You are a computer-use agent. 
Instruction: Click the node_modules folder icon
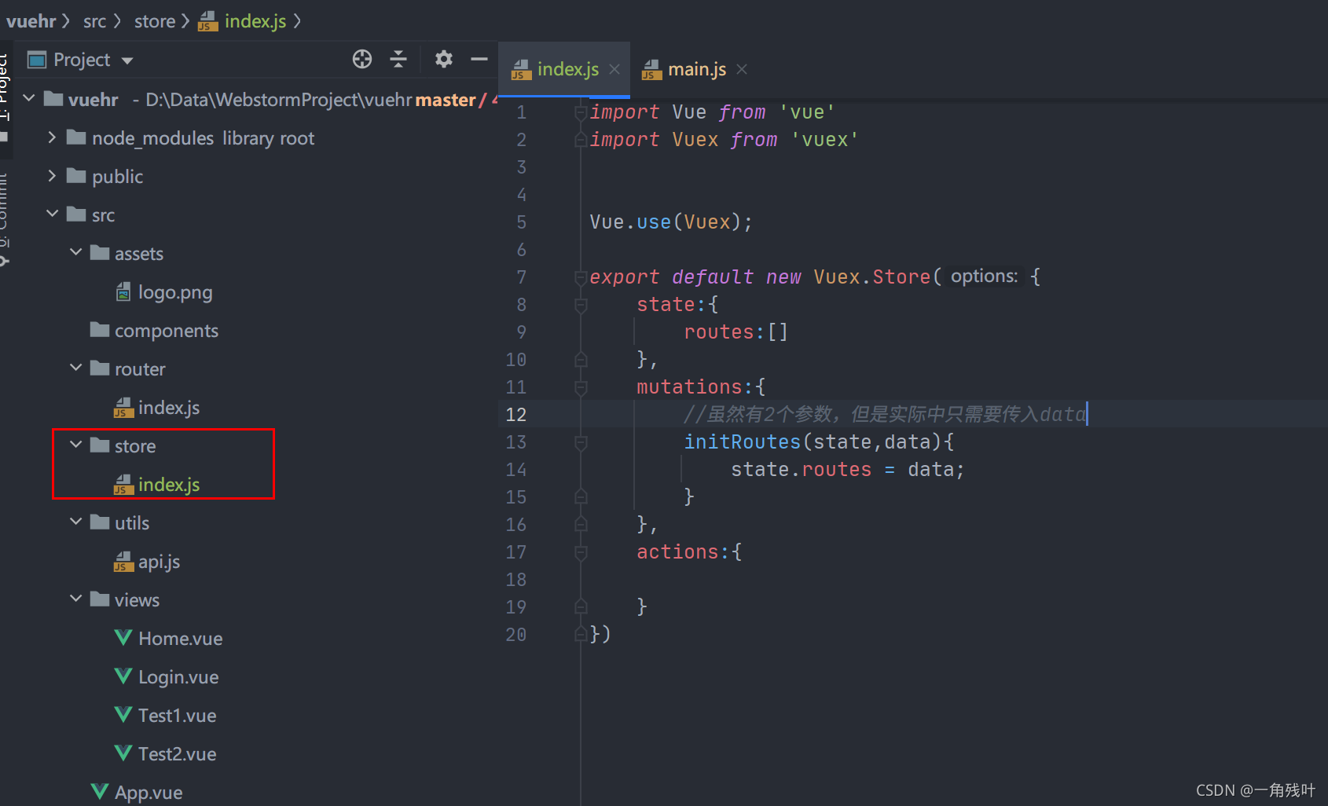76,137
